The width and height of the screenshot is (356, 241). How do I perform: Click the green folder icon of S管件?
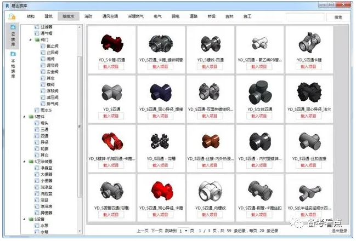[x=31, y=117]
